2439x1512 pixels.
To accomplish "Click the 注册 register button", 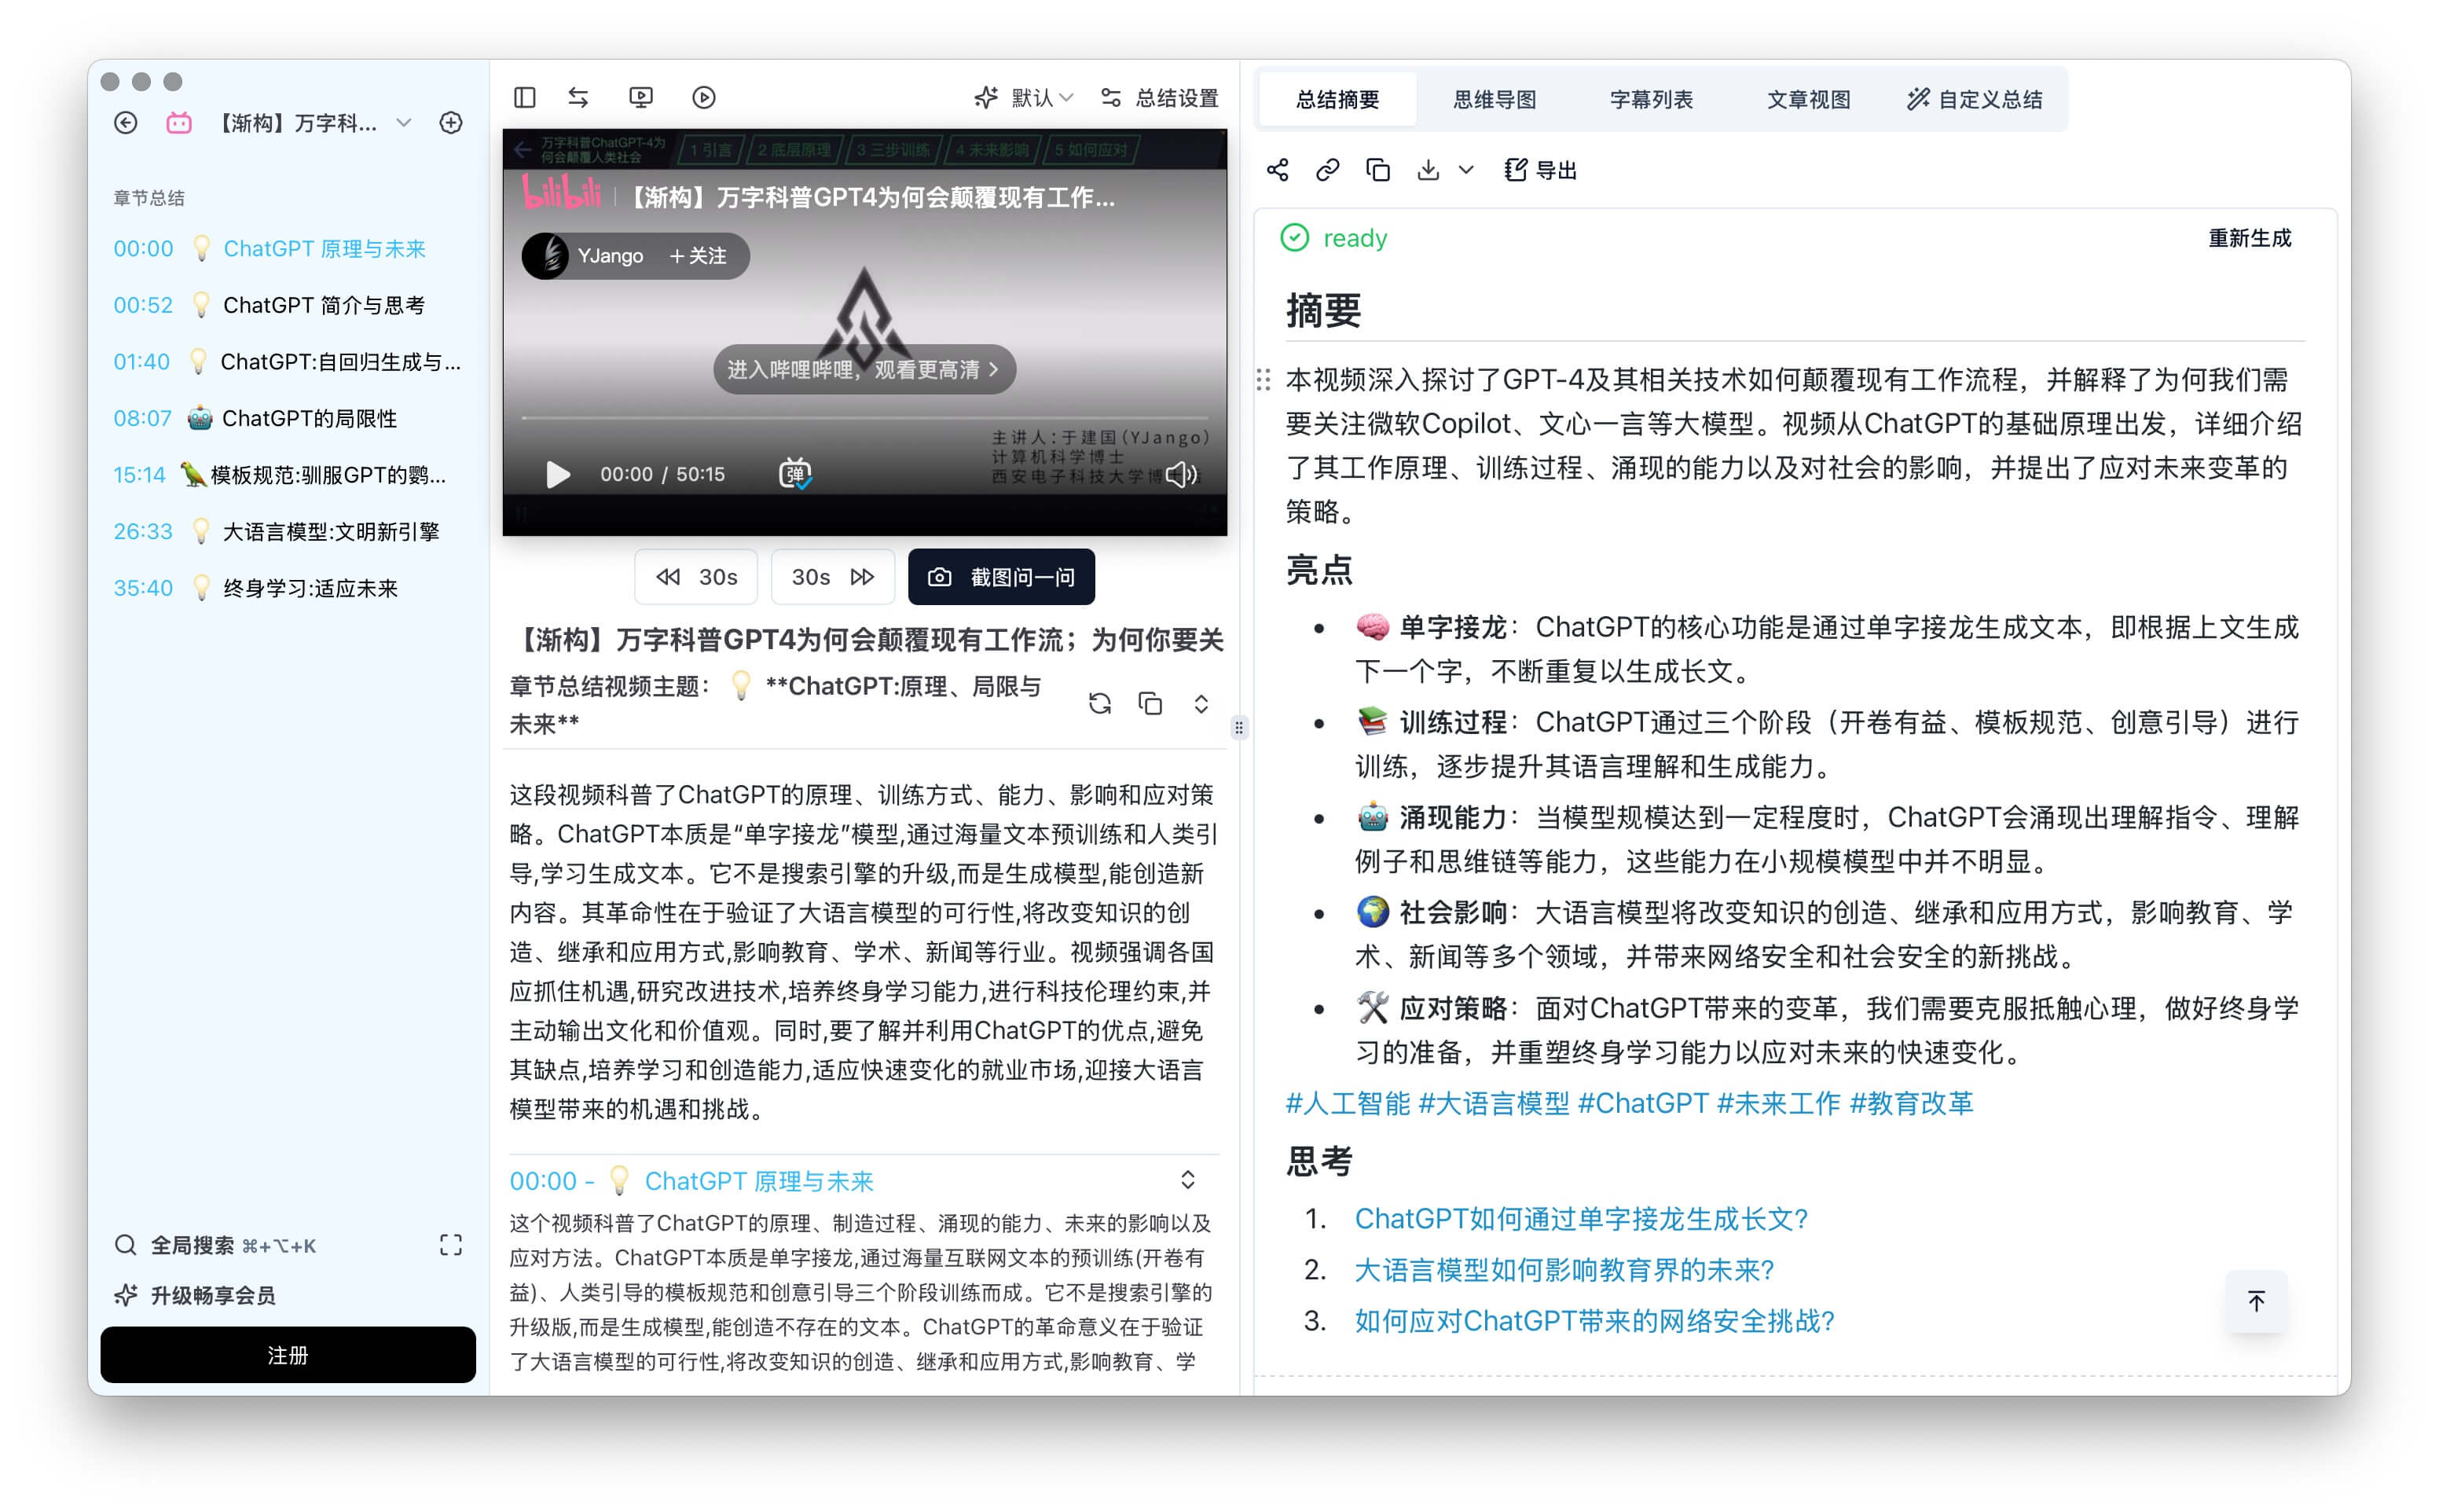I will click(288, 1355).
